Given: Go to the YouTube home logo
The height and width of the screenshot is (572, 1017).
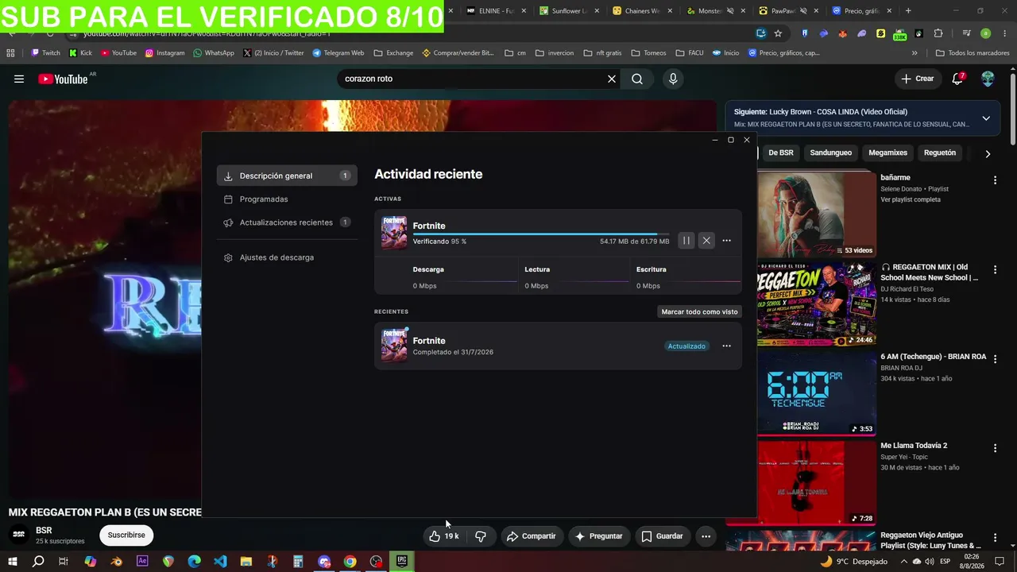Looking at the screenshot, I should [63, 79].
